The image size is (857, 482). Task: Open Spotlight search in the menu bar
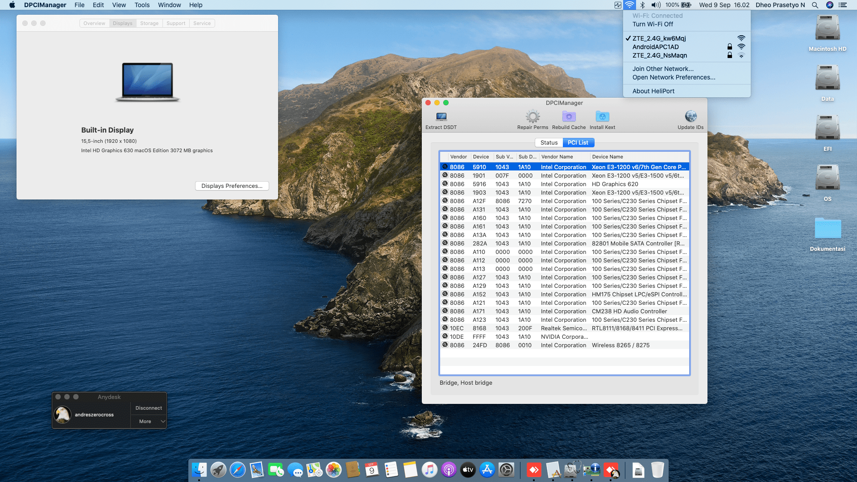point(815,5)
